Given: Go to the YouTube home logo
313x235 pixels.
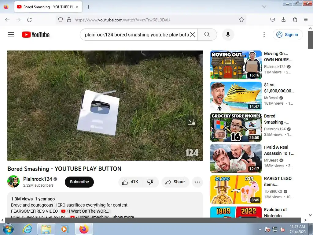Looking at the screenshot, I should 36,35.
